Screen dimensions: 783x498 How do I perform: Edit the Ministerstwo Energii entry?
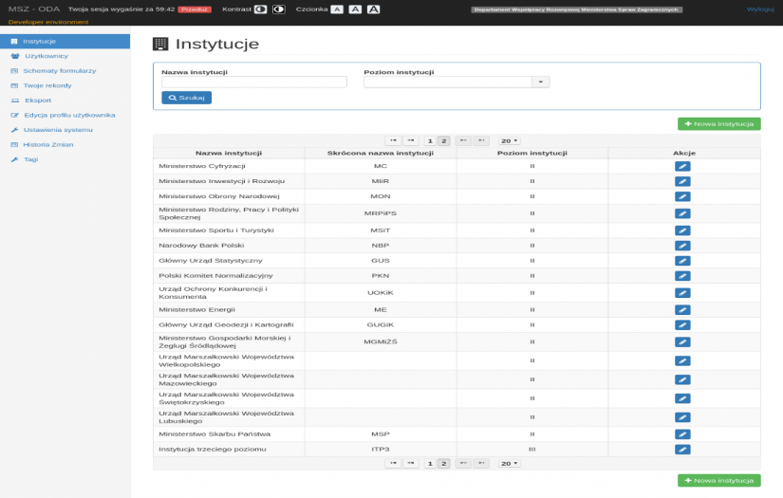(x=682, y=309)
